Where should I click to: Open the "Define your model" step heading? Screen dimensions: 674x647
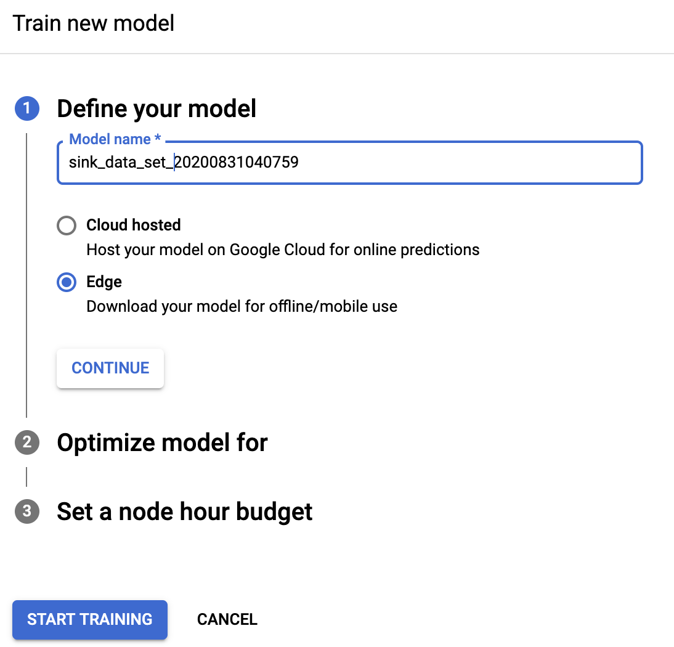coord(156,109)
